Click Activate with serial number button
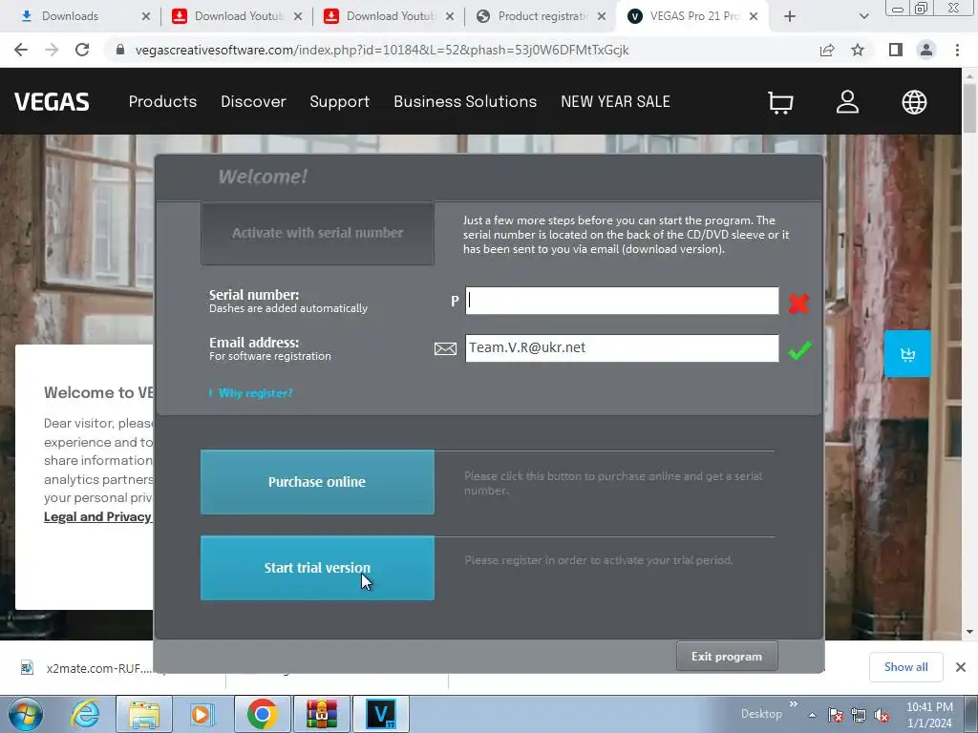The width and height of the screenshot is (978, 733). pos(317,233)
